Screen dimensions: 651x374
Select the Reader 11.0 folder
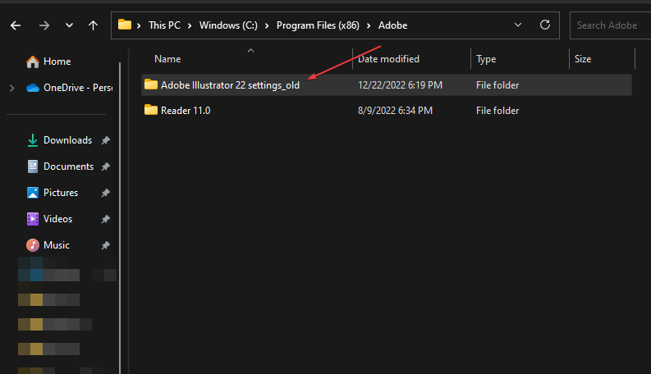[186, 110]
